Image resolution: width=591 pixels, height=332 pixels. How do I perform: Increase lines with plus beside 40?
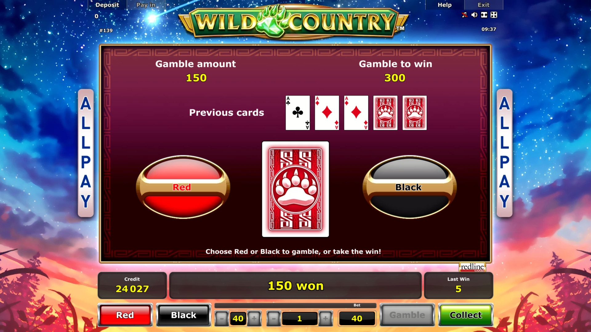pos(254,318)
